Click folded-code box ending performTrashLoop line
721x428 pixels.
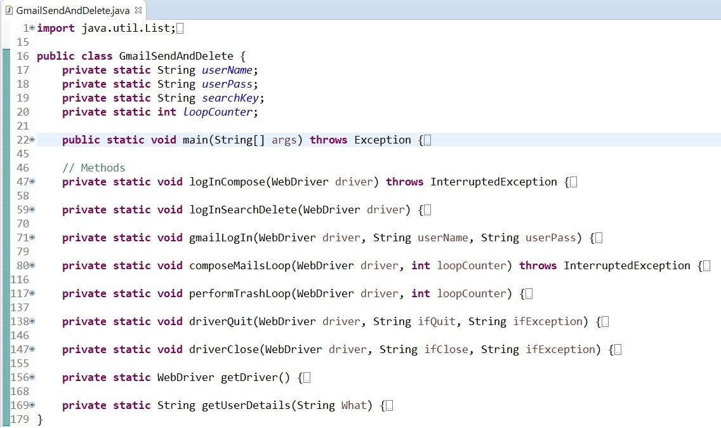[x=529, y=294]
